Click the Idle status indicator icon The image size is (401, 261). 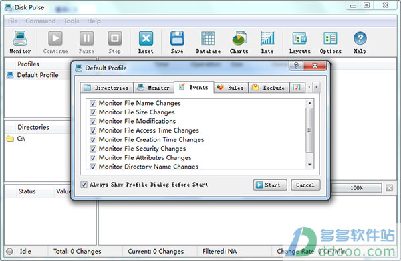point(10,251)
